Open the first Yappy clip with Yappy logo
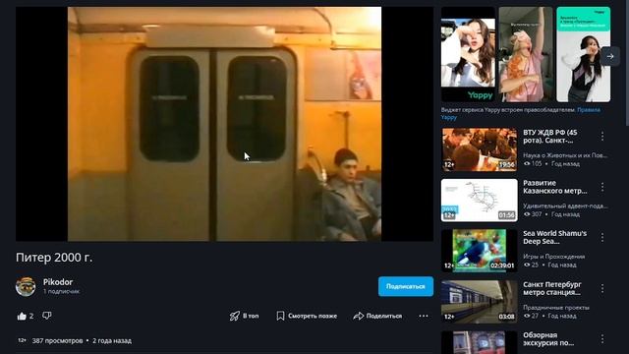629x354 pixels. tap(468, 54)
